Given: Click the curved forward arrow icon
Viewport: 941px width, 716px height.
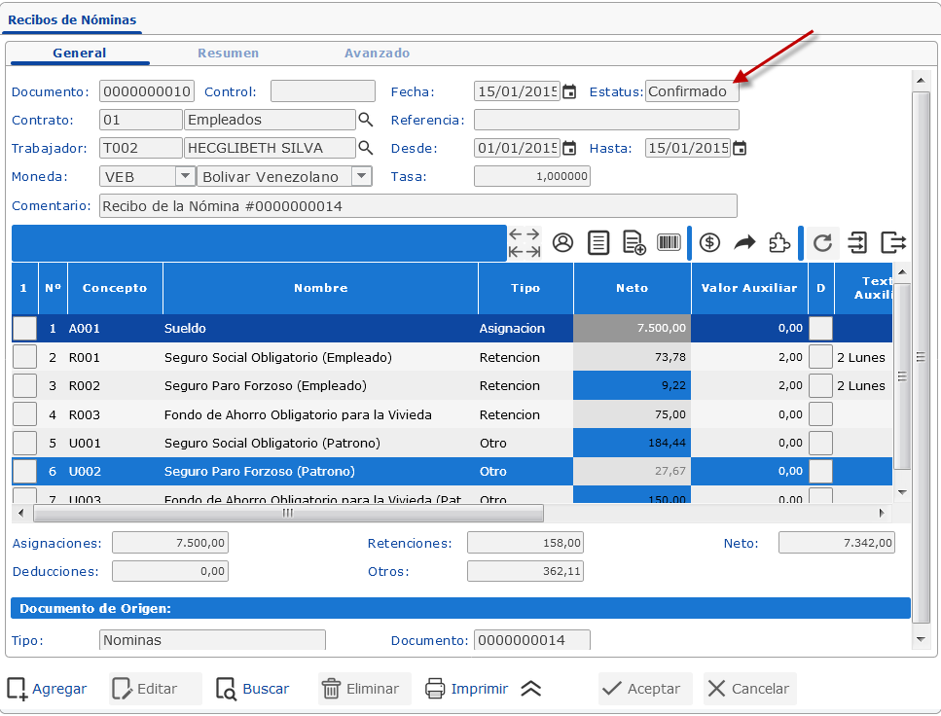Looking at the screenshot, I should coord(744,243).
